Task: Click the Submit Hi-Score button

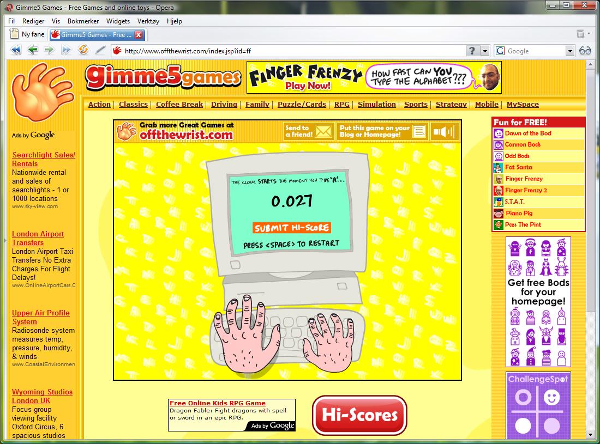Action: point(292,228)
